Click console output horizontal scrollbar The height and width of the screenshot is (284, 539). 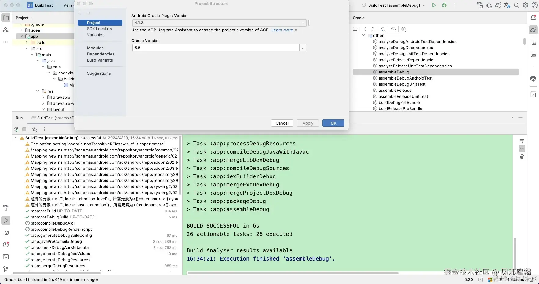[293, 273]
